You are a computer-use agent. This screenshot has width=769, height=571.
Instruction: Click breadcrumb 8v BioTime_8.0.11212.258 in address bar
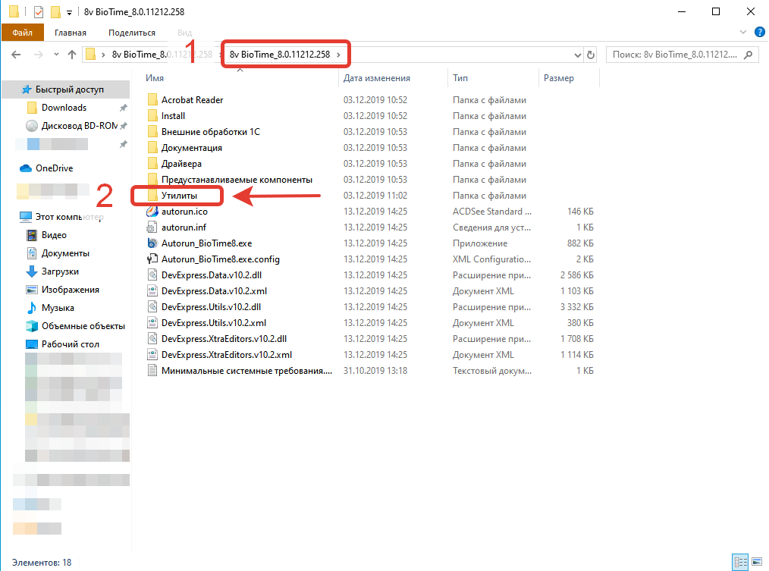tap(280, 55)
